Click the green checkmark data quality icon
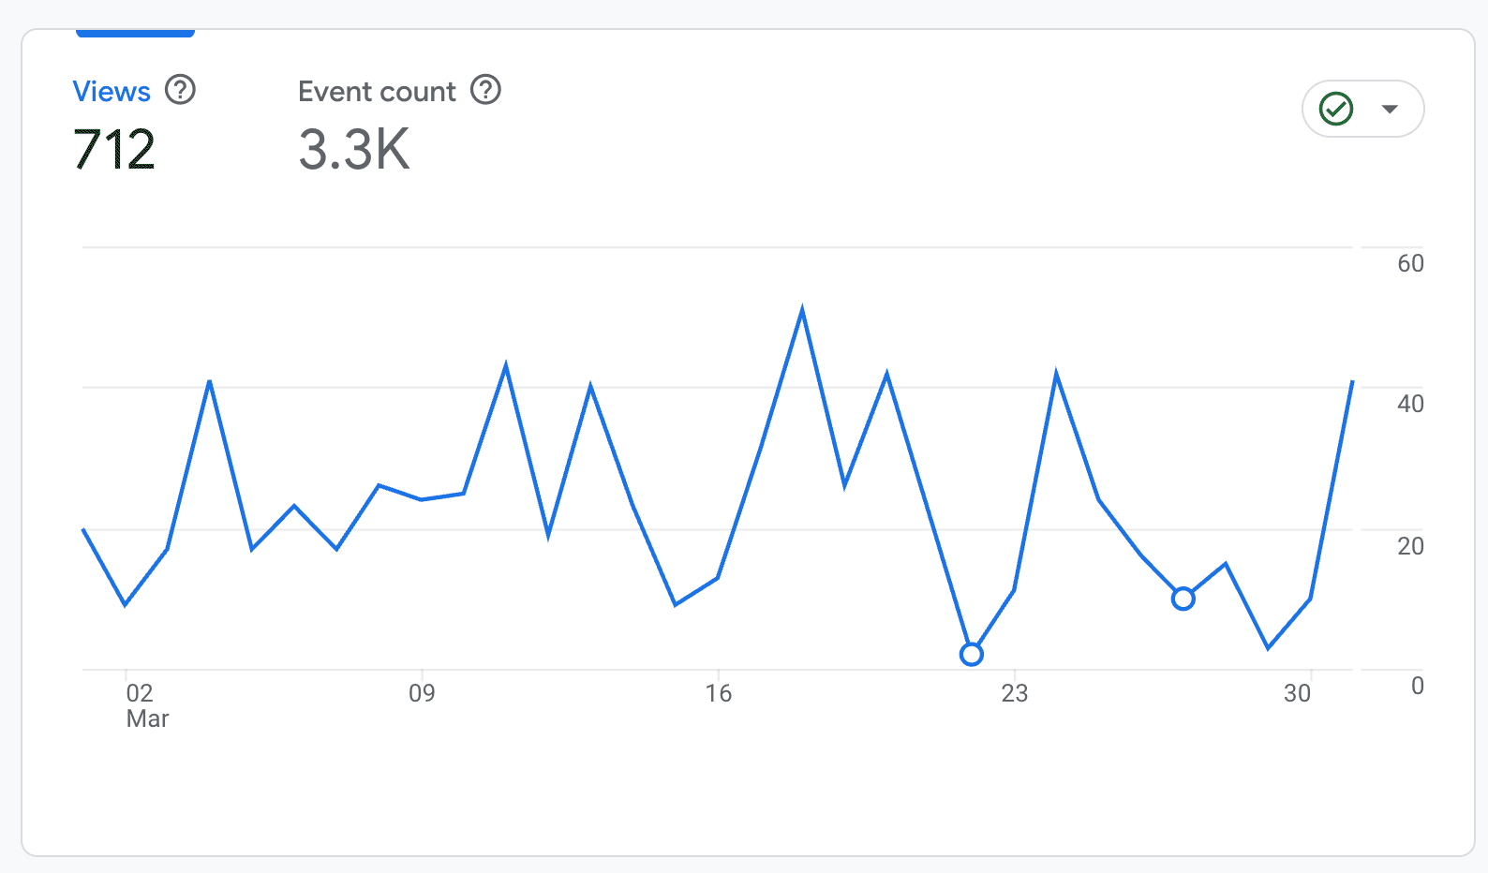Image resolution: width=1488 pixels, height=873 pixels. point(1335,109)
